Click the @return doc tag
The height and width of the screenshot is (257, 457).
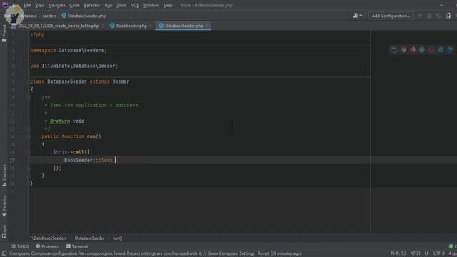pos(60,121)
